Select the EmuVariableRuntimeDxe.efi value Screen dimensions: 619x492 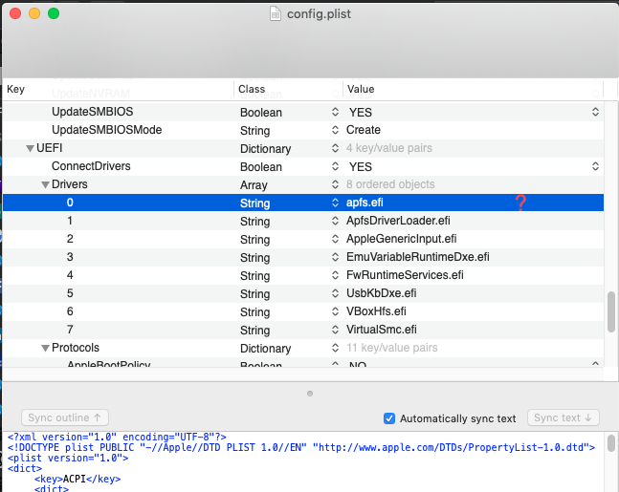tap(418, 257)
